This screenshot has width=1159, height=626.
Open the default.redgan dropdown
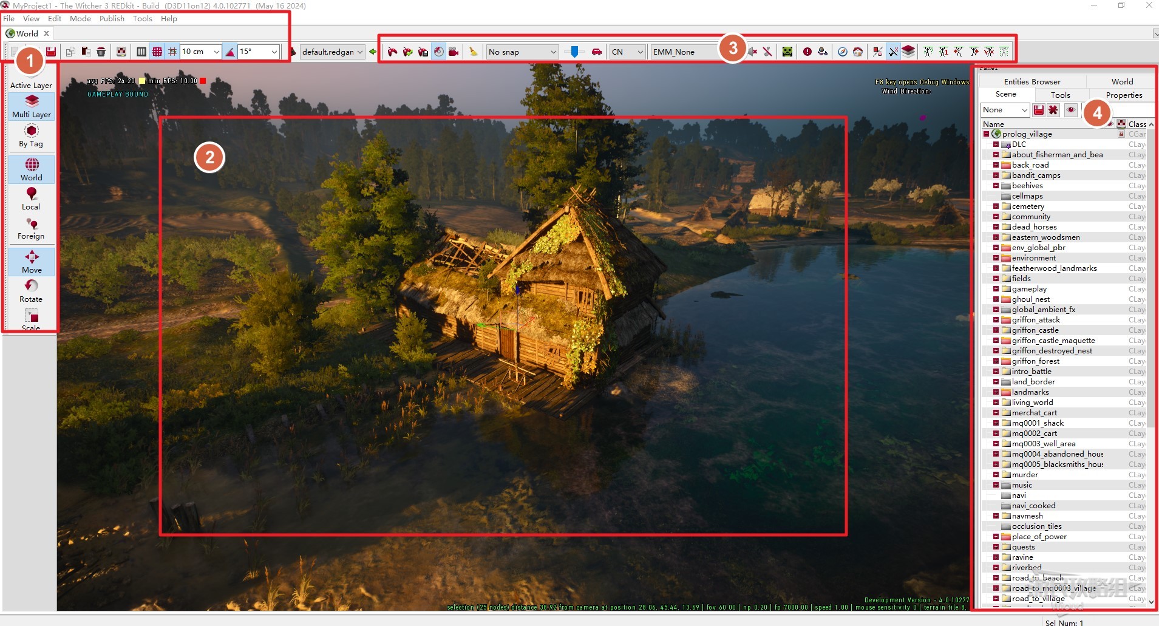pyautogui.click(x=333, y=52)
